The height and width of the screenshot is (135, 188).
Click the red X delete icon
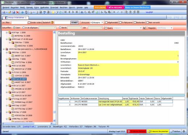click(18, 12)
